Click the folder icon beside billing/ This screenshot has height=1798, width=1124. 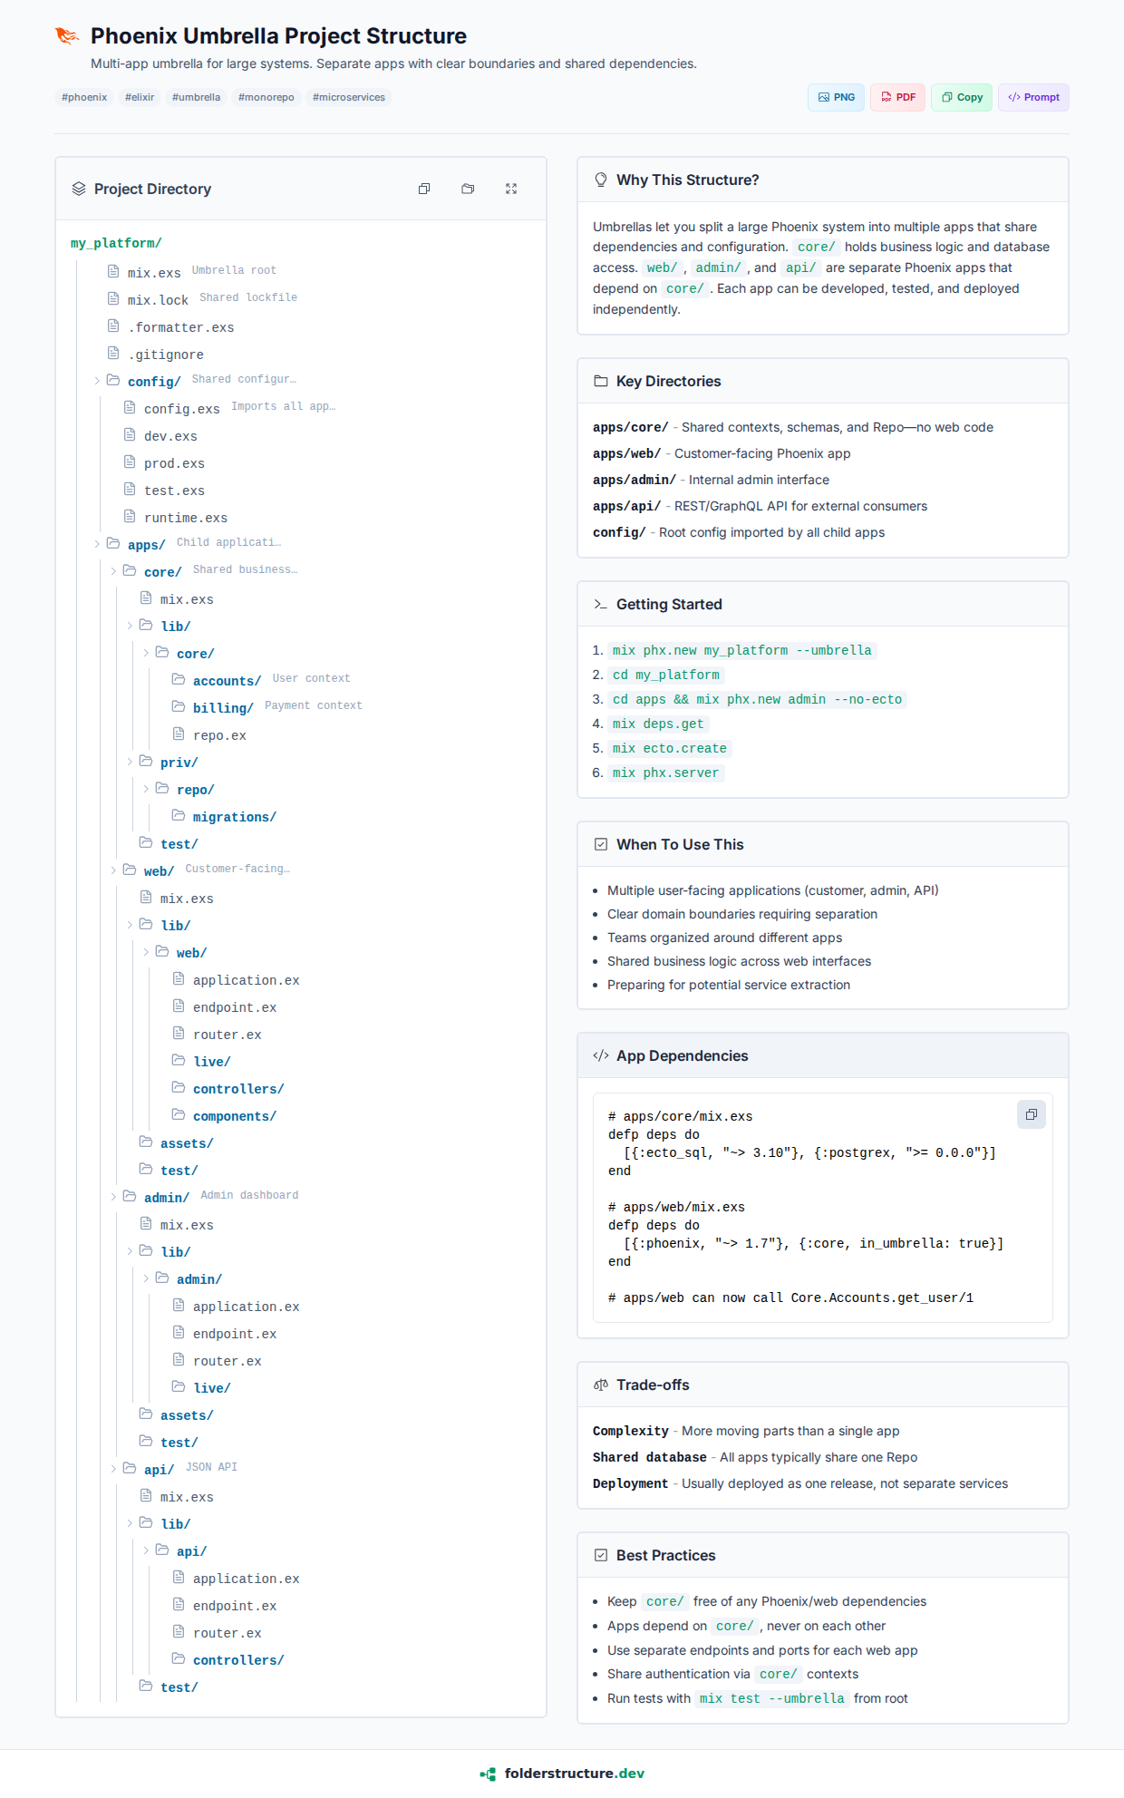(x=179, y=706)
